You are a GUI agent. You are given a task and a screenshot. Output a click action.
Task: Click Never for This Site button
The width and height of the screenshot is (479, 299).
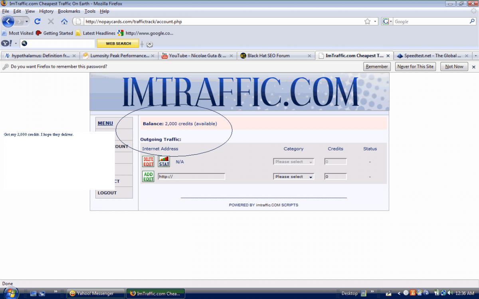click(x=415, y=67)
